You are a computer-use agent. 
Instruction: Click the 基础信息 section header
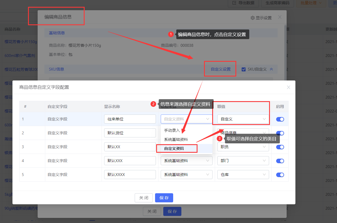tap(57, 33)
